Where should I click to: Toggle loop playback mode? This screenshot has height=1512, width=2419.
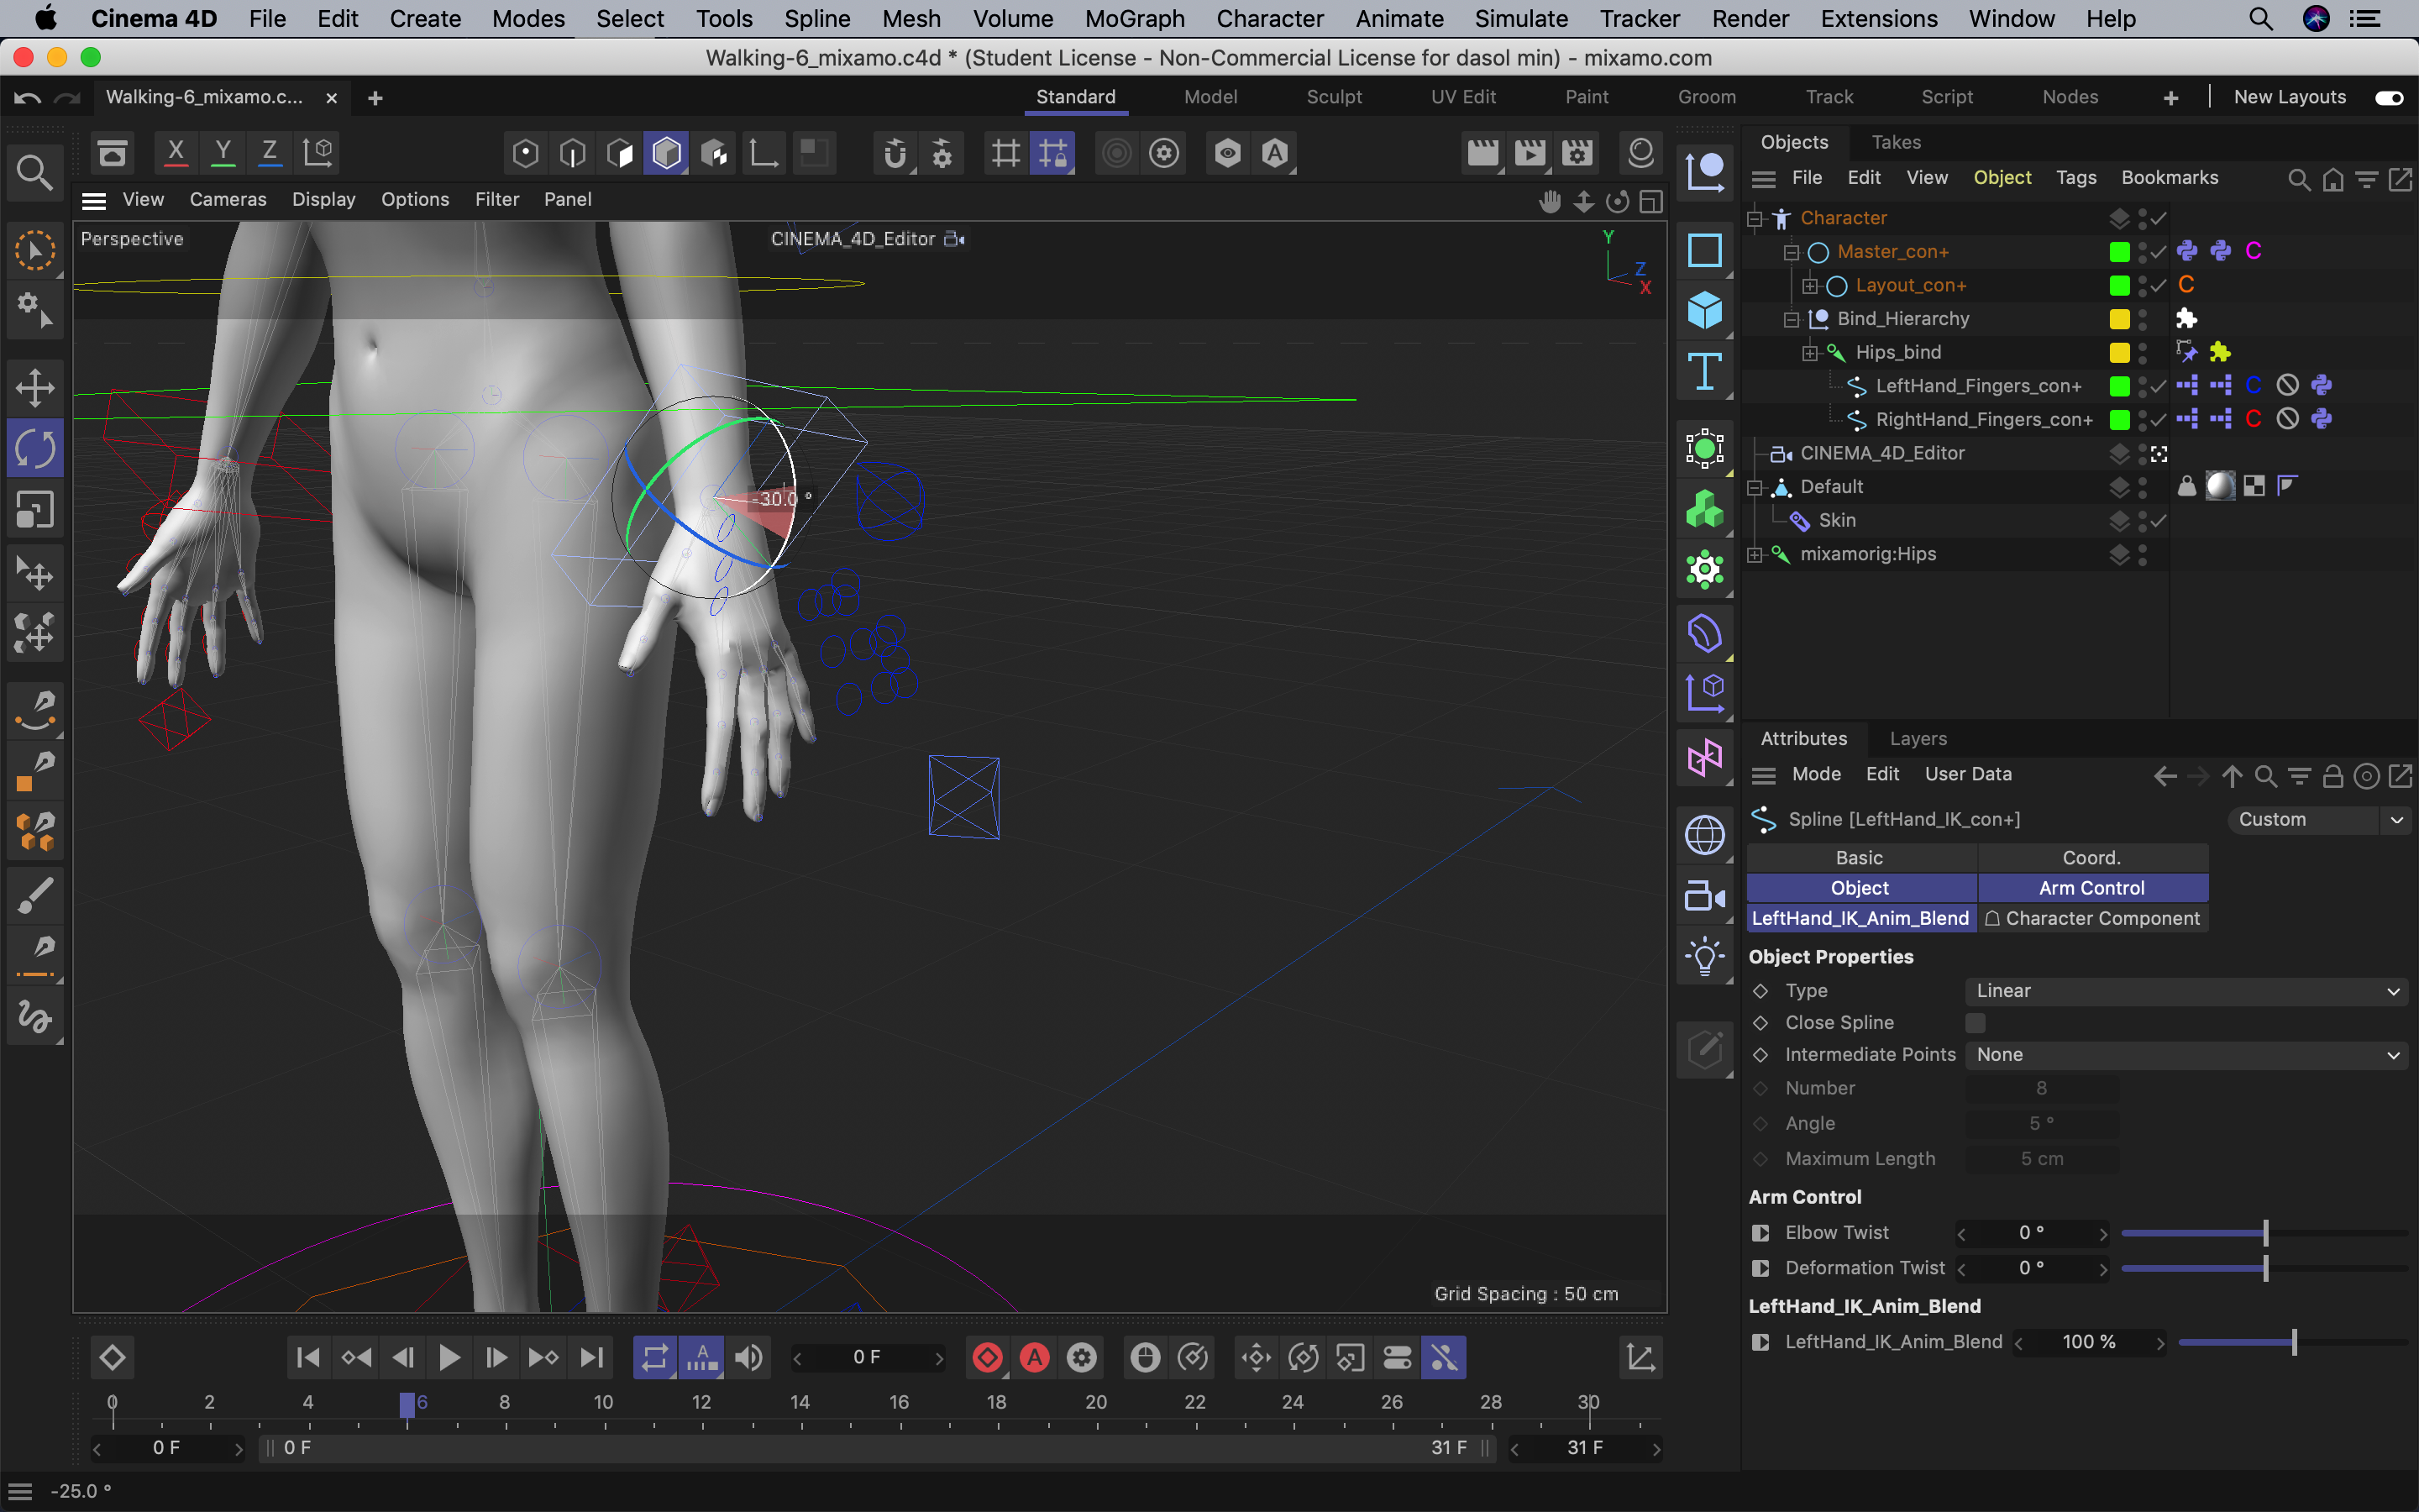tap(655, 1357)
